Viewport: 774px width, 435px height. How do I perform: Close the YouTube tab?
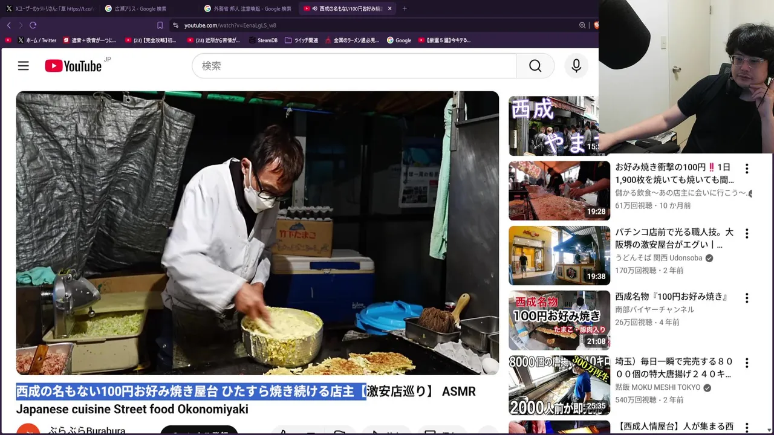[x=389, y=8]
